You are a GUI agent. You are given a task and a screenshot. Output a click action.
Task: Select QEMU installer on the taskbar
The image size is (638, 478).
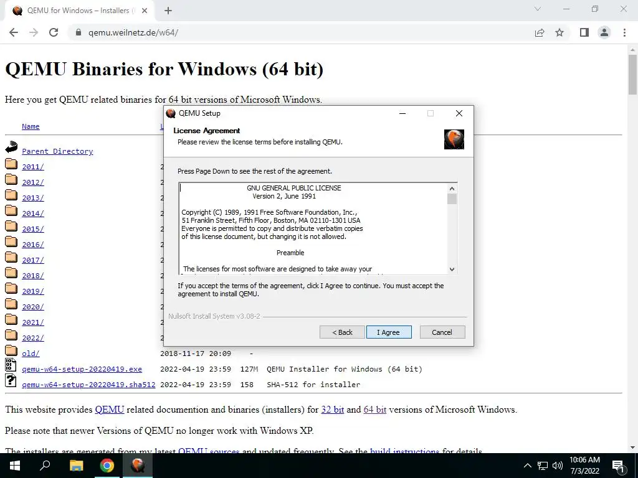coord(138,466)
